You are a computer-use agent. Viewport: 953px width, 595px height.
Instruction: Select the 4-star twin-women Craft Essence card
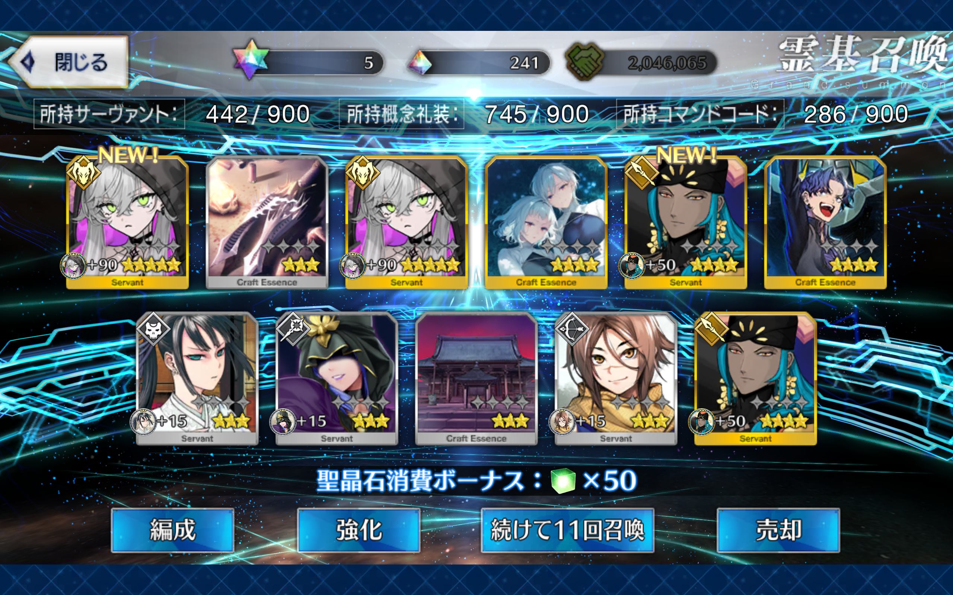(x=546, y=223)
